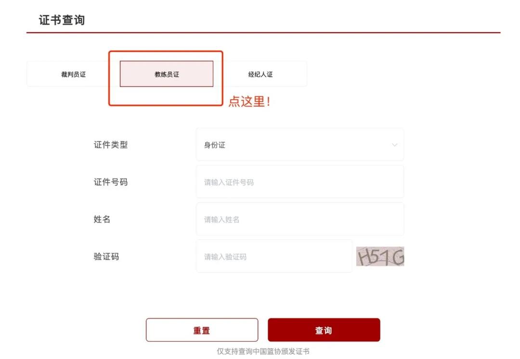The width and height of the screenshot is (520, 359).
Task: Open the 证件类型 document type selector
Action: (300, 145)
